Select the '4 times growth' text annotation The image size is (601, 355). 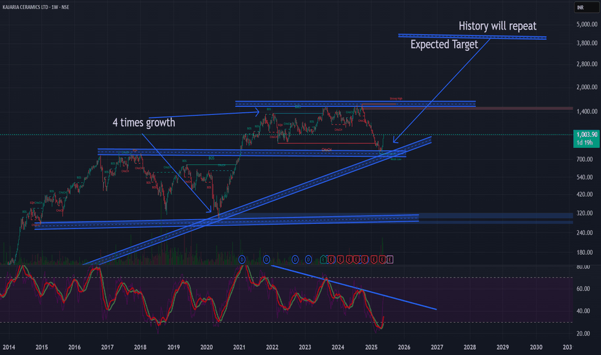144,123
